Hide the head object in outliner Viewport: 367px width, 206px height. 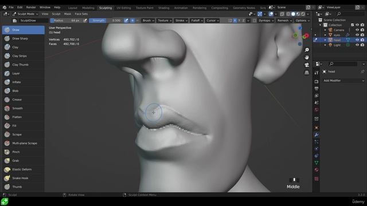(x=357, y=40)
